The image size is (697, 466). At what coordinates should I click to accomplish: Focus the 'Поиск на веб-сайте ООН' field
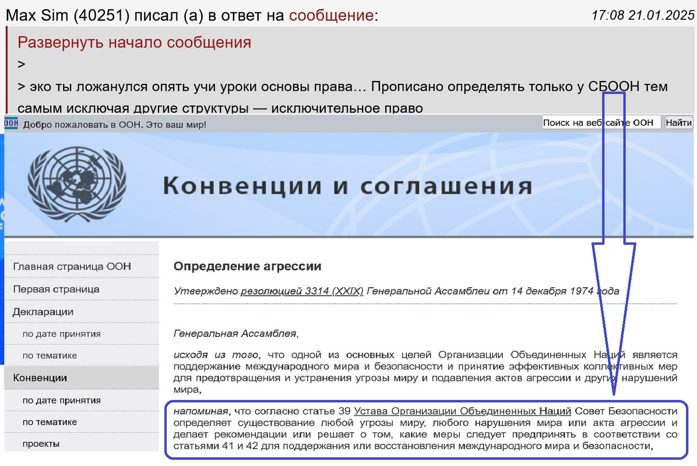point(601,122)
